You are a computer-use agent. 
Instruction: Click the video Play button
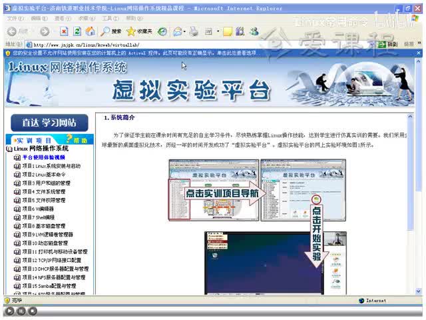10,311
